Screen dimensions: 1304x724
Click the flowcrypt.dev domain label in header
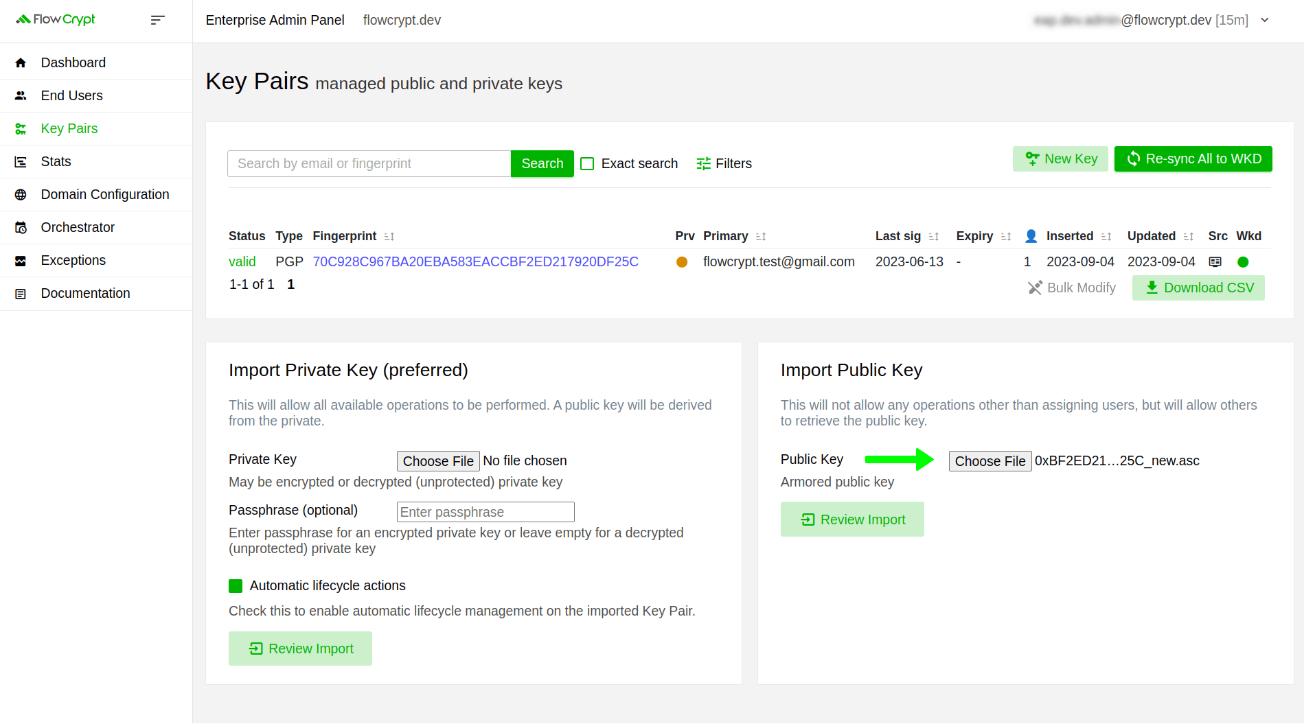tap(402, 20)
